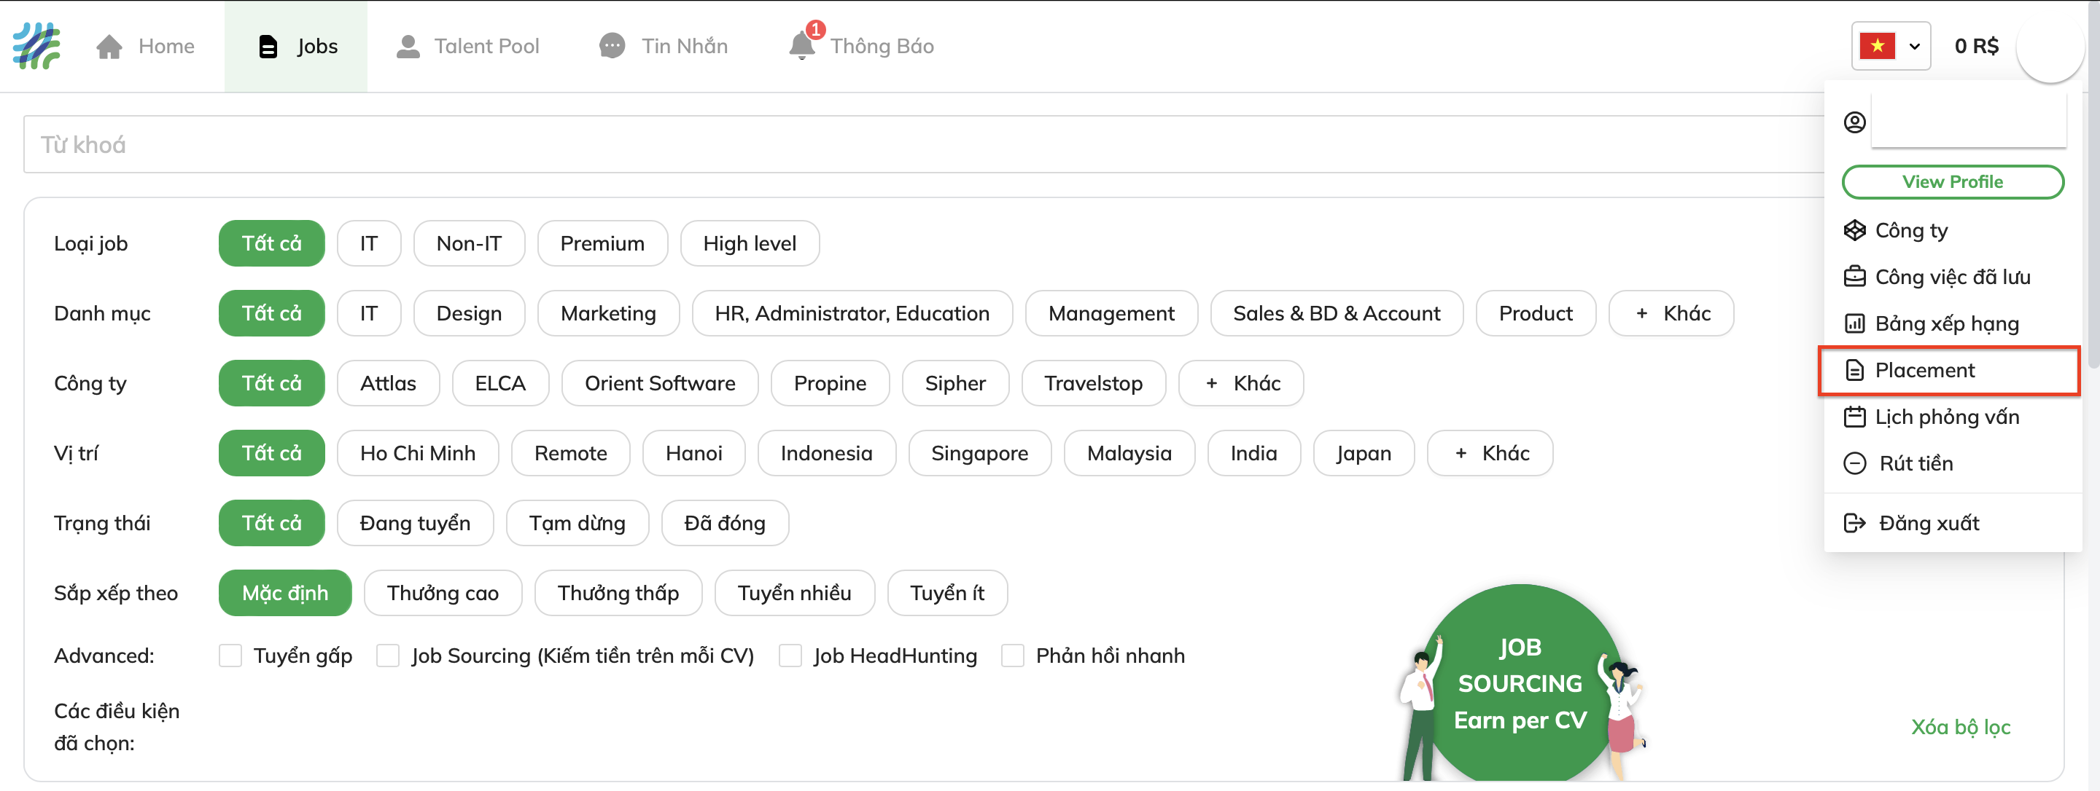Enable Phản hồi nhanh filtering
Image resolution: width=2100 pixels, height=791 pixels.
tap(1011, 655)
